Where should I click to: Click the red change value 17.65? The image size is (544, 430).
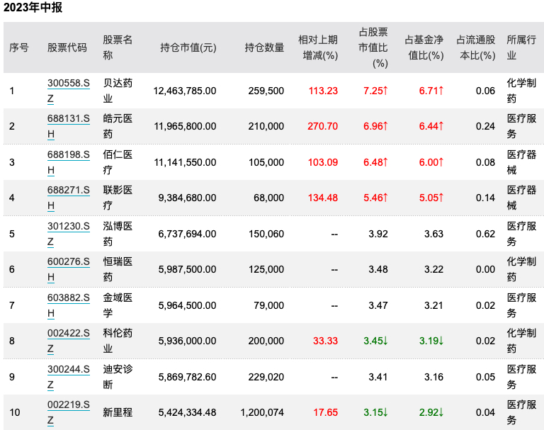pos(325,412)
